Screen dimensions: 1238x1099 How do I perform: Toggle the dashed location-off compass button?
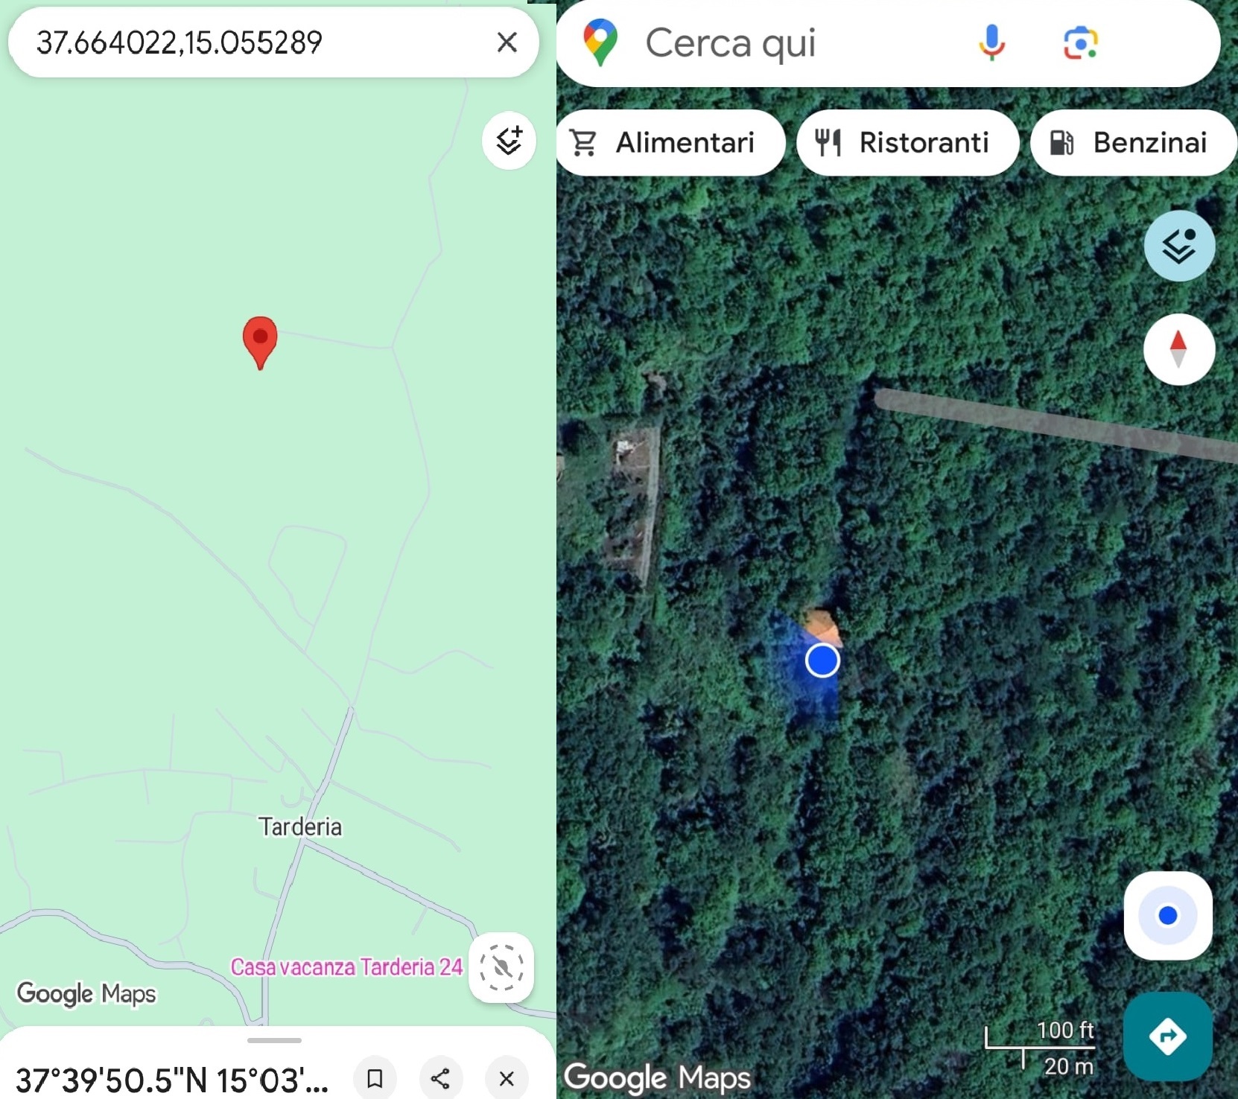[501, 967]
